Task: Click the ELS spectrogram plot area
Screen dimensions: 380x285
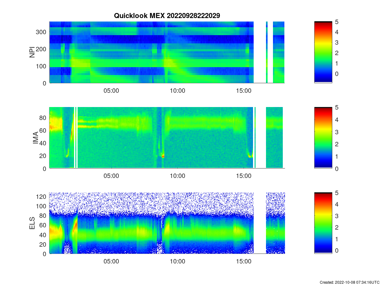Action: [167, 223]
